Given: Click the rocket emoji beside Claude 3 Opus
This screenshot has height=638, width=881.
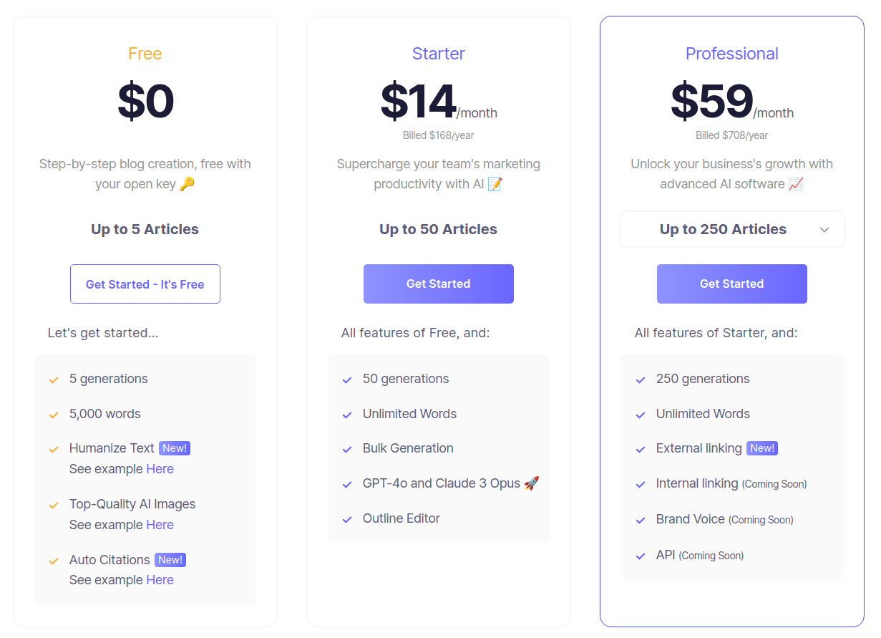Looking at the screenshot, I should click(x=531, y=483).
